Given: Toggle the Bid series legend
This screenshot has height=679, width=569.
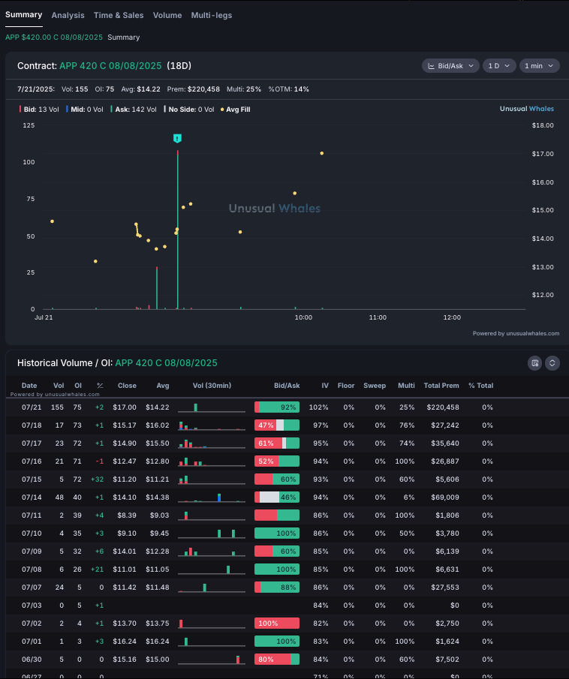Looking at the screenshot, I should (39, 110).
